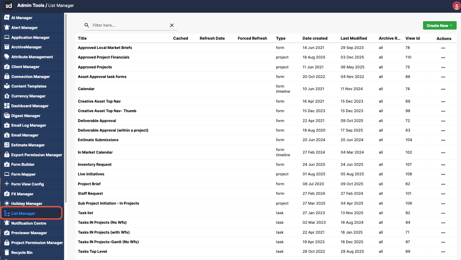The height and width of the screenshot is (260, 461).
Task: Open actions menu for Tasks Top Level
Action: (443, 252)
